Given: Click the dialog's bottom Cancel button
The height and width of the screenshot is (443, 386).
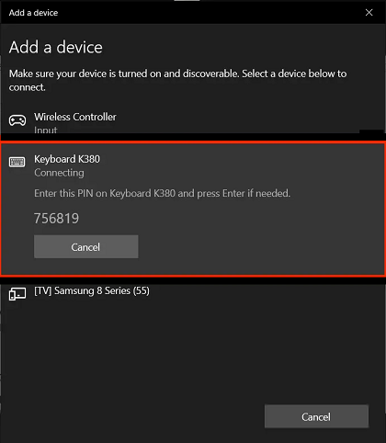Looking at the screenshot, I should tap(316, 416).
